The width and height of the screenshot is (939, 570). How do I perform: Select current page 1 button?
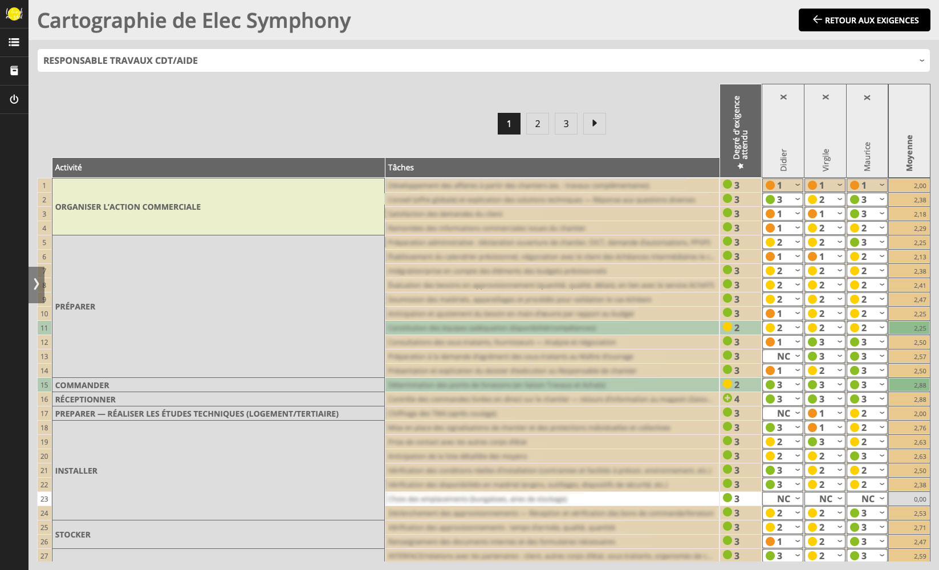point(509,124)
